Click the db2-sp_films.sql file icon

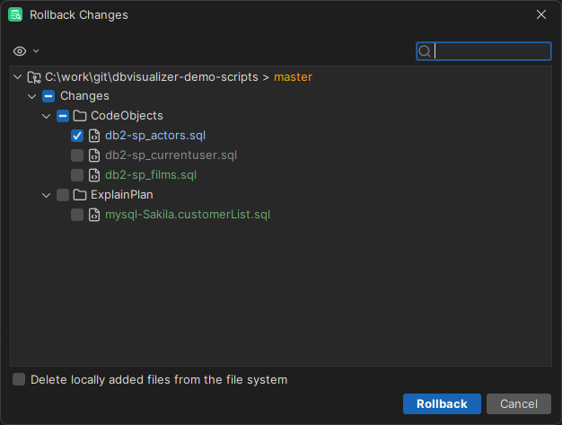pos(93,175)
